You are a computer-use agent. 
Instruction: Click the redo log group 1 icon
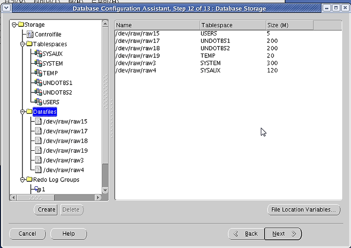pos(38,189)
